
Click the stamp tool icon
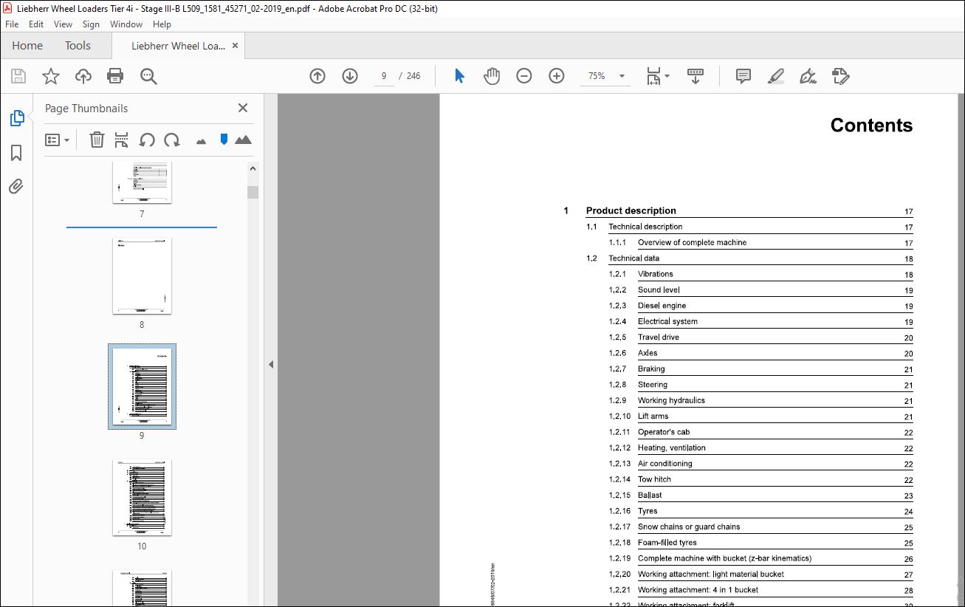tap(840, 76)
